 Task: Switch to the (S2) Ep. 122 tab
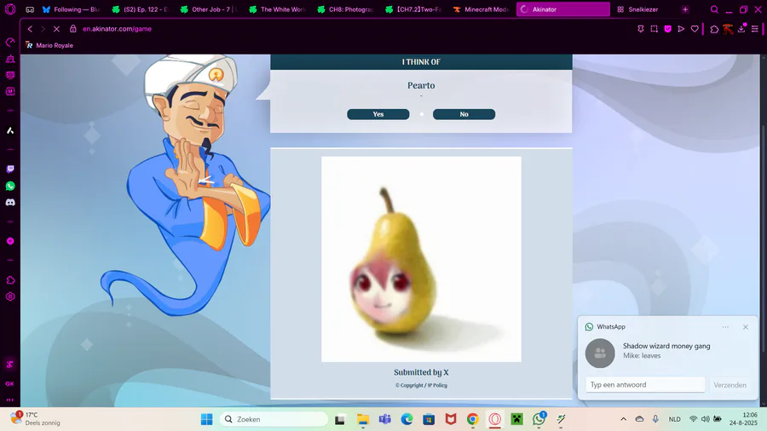(140, 9)
